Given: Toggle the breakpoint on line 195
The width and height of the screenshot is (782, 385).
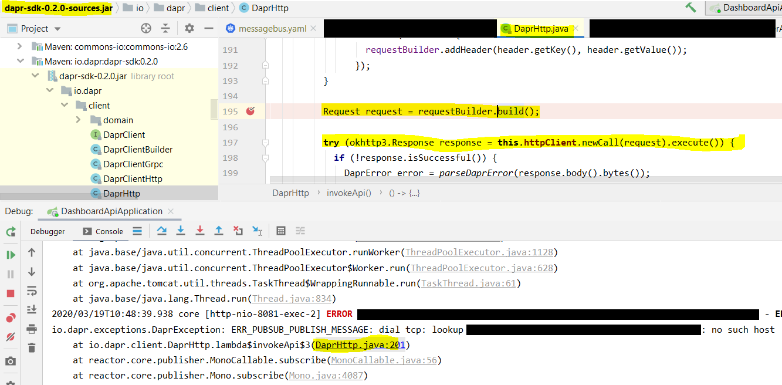Looking at the screenshot, I should (x=251, y=110).
